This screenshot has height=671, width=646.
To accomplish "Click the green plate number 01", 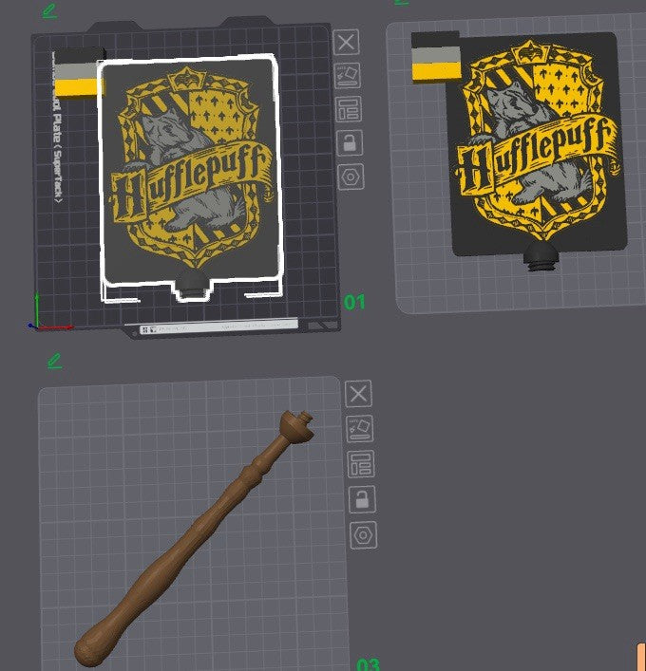I will [x=354, y=303].
